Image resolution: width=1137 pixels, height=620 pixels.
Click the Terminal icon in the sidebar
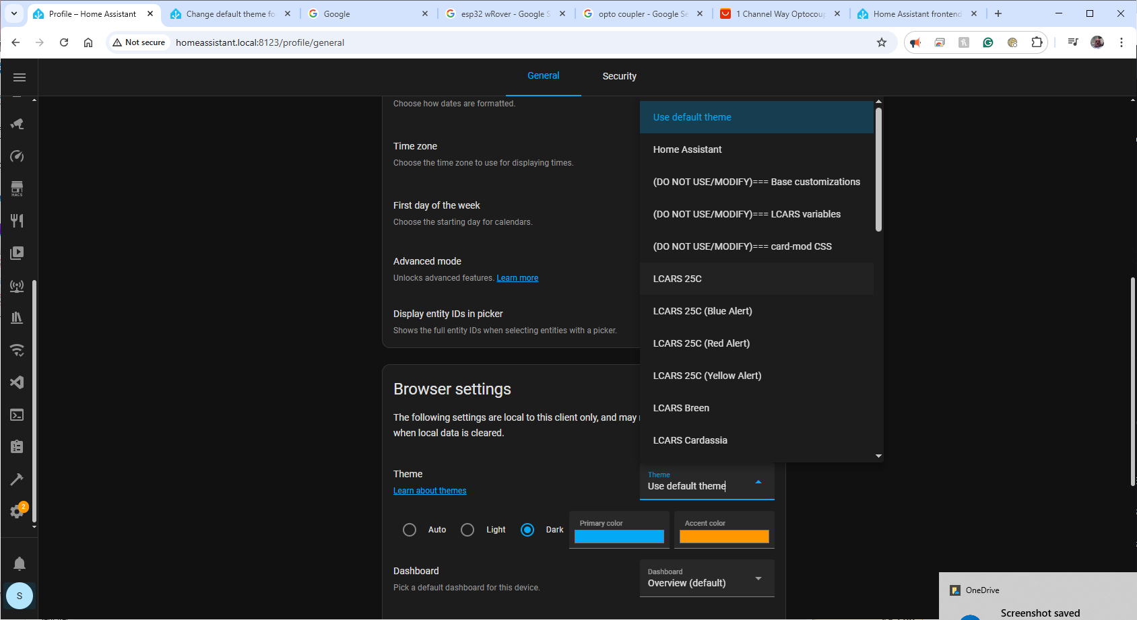17,415
